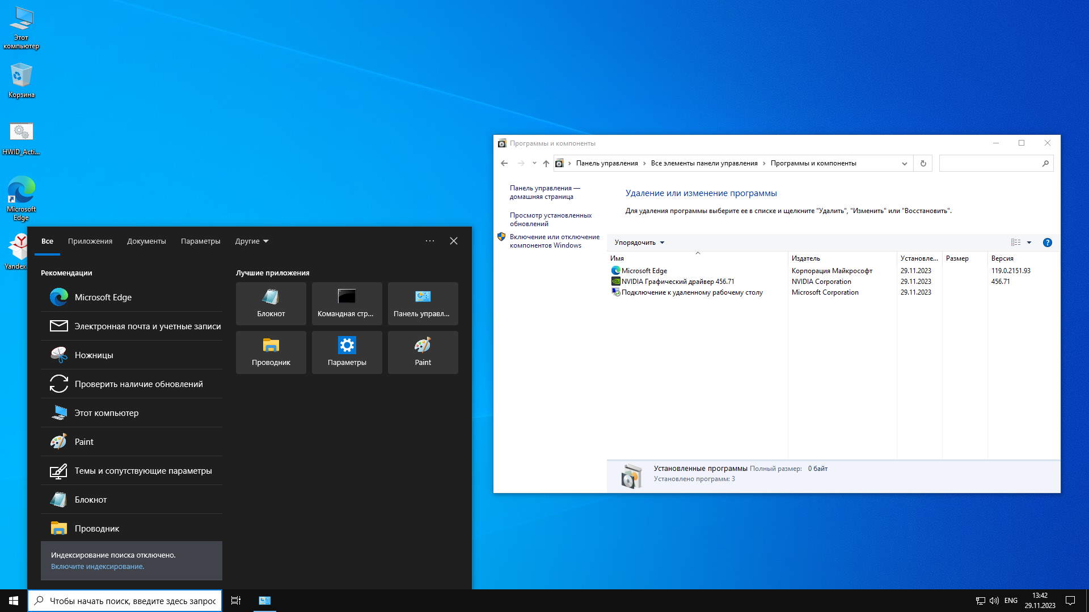The image size is (1089, 612).
Task: Go up one level with the arrow
Action: pyautogui.click(x=546, y=163)
